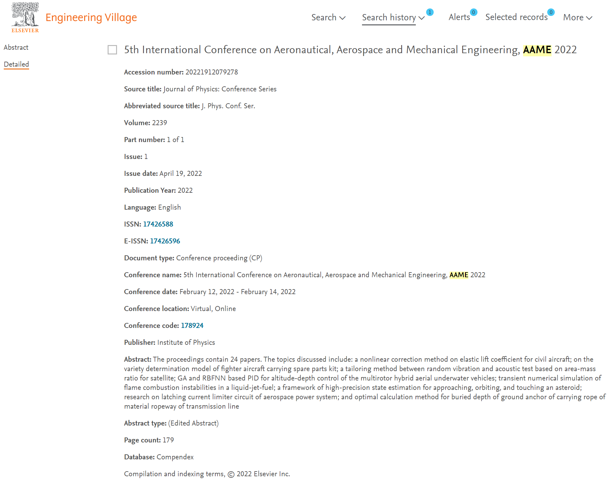Viewport: 607px width, 485px height.
Task: Click the record title heading
Action: [x=350, y=50]
